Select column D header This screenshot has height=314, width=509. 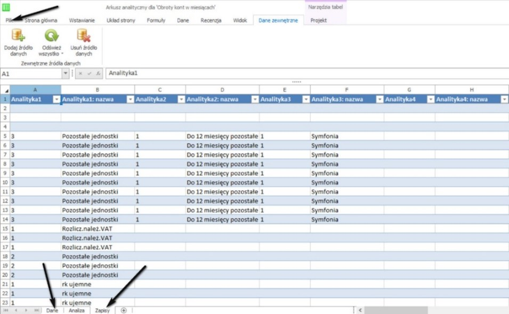tap(222, 90)
